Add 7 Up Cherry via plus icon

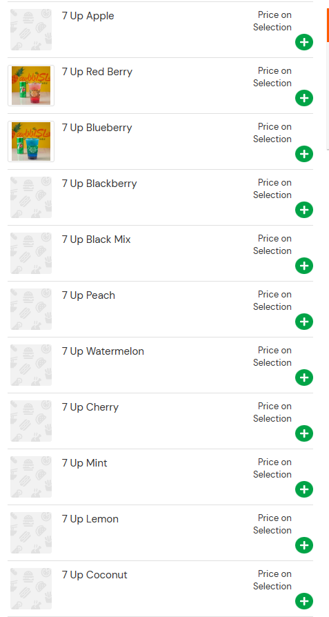pos(304,433)
